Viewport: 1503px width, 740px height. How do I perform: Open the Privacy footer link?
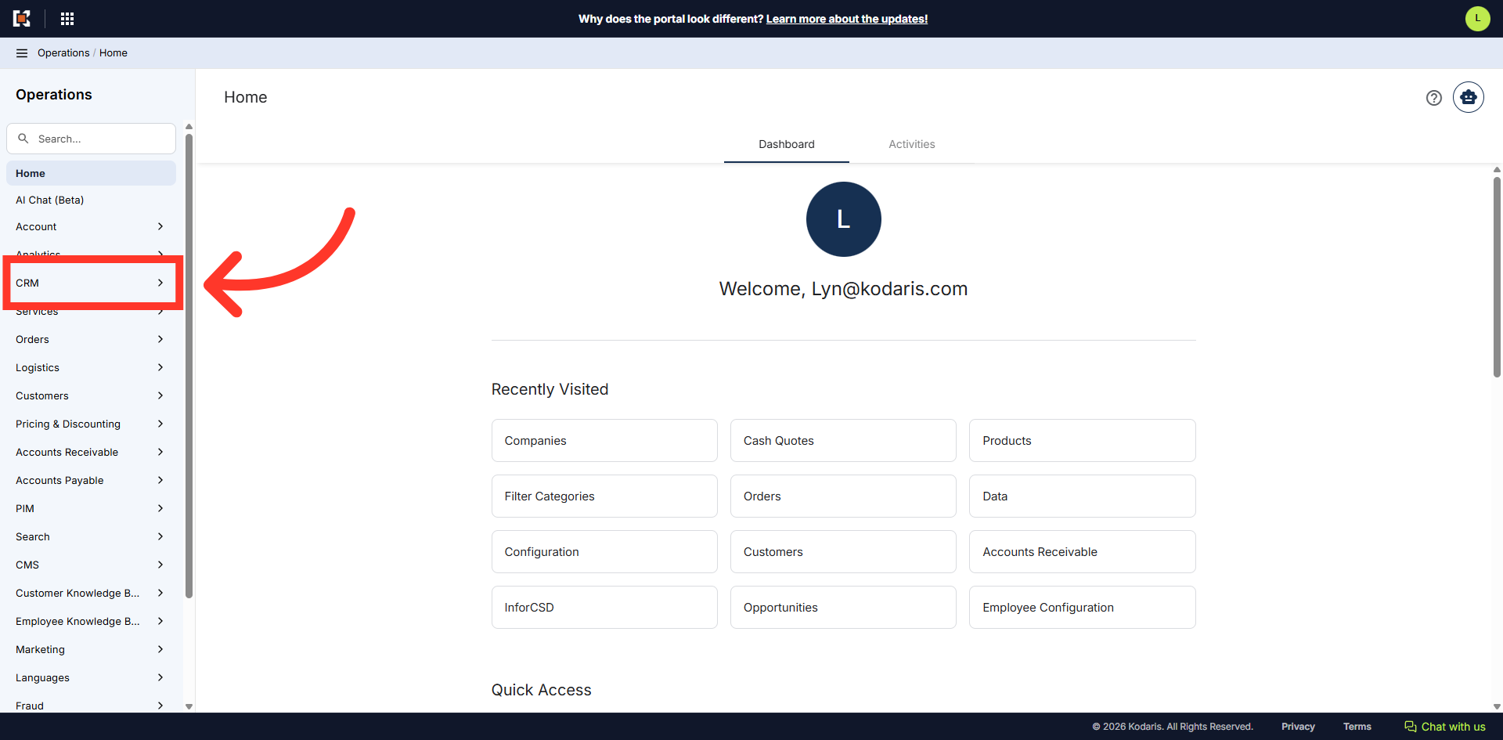[x=1298, y=727]
